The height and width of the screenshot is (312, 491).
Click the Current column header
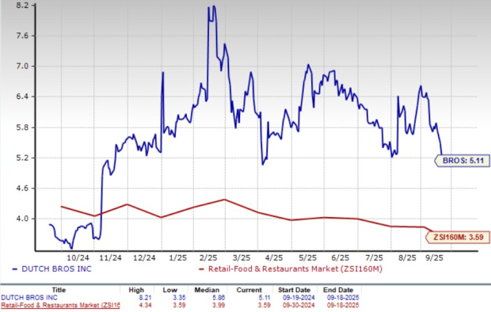249,290
